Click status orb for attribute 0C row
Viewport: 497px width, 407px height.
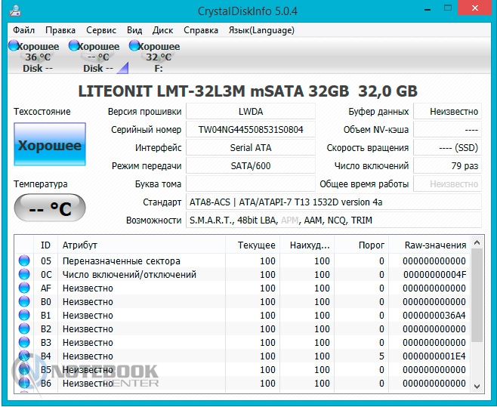(24, 275)
